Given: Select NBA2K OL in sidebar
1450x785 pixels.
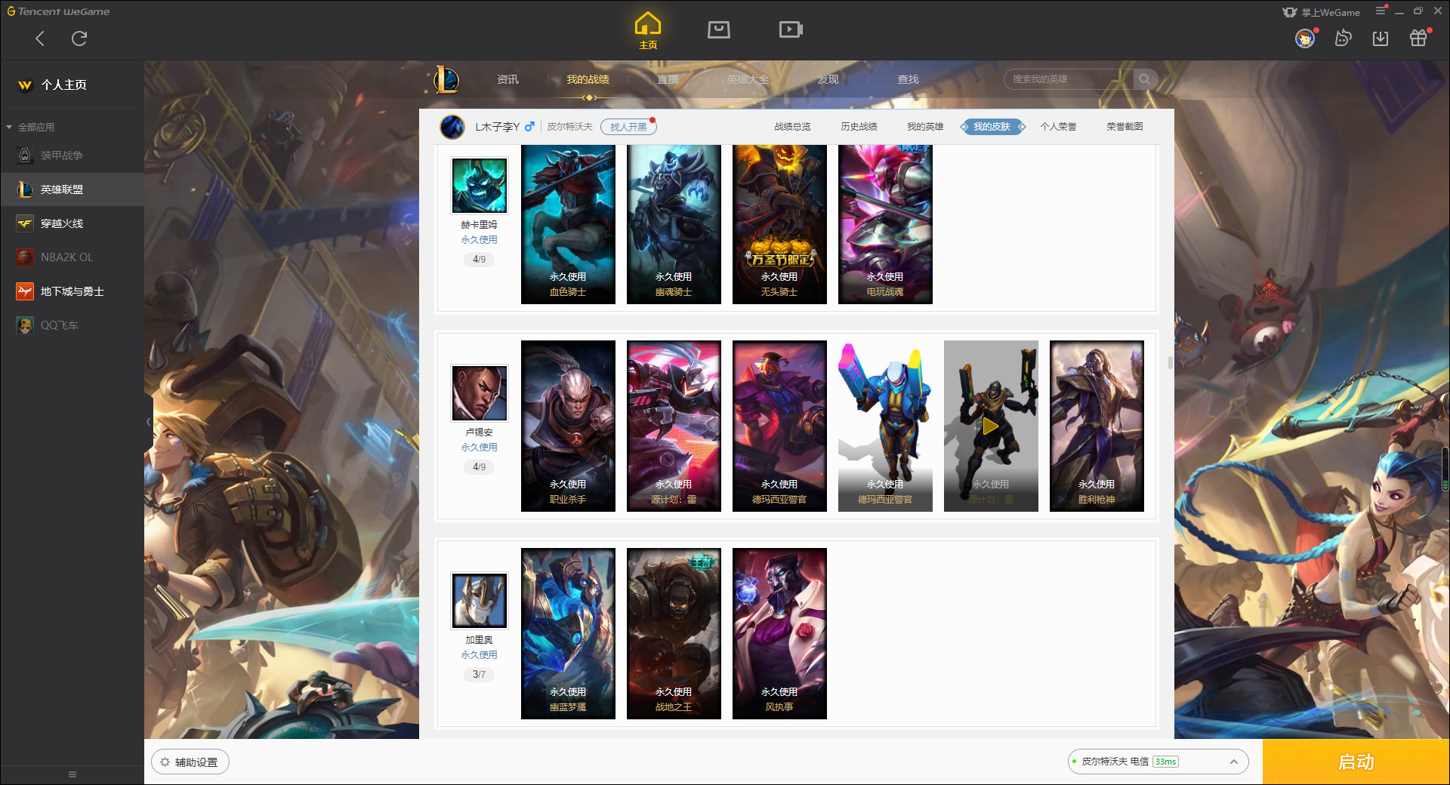Looking at the screenshot, I should click(72, 257).
